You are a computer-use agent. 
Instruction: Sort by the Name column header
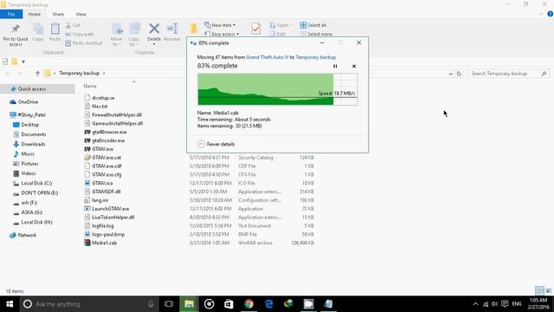(x=90, y=86)
